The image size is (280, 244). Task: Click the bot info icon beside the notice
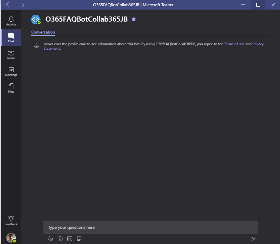point(36,46)
